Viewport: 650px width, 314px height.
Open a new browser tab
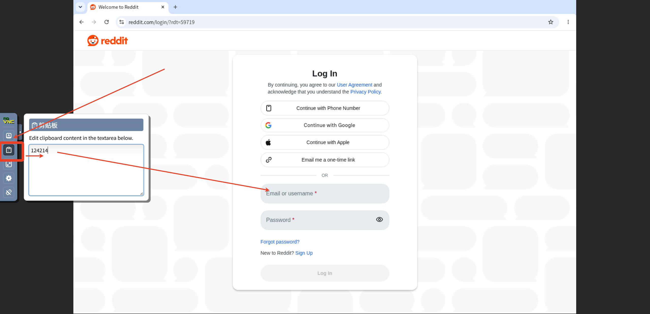pos(175,7)
